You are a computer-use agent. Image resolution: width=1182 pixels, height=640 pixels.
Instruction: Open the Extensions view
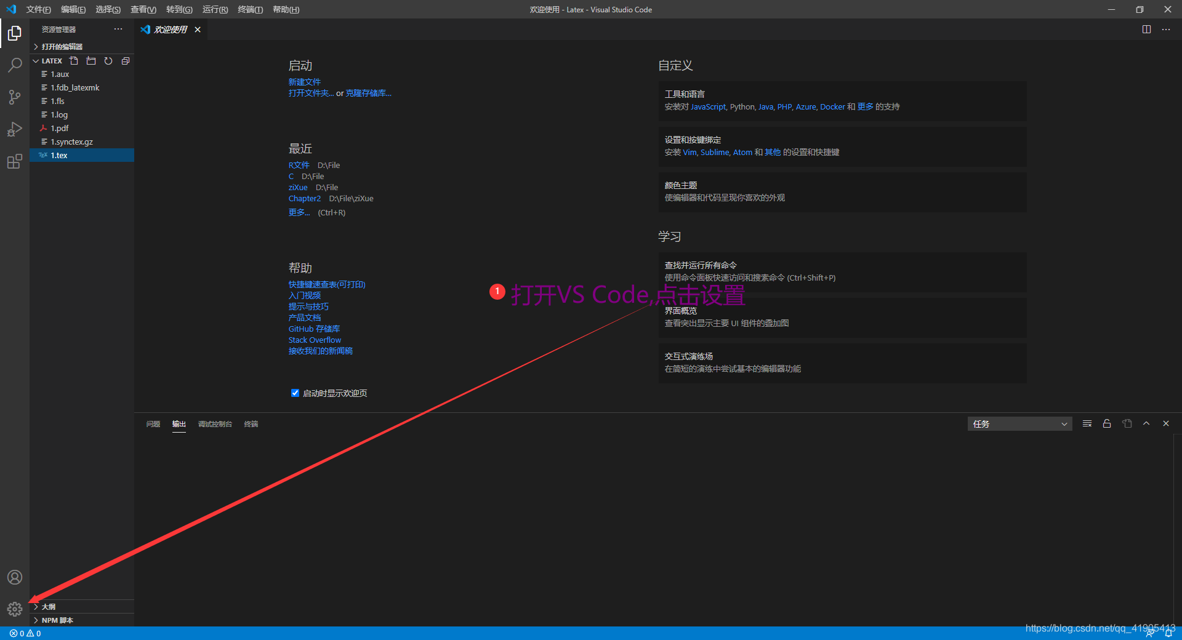click(x=15, y=162)
